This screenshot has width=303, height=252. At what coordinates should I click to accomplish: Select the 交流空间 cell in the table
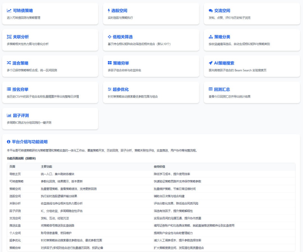pyautogui.click(x=15, y=218)
